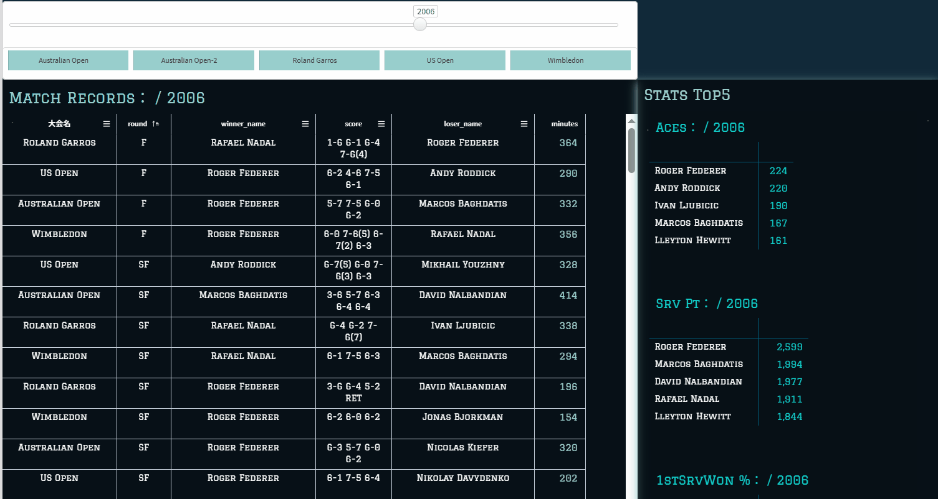Select the 154 minutes cell
Viewport: 938px width, 499px height.
[x=560, y=424]
